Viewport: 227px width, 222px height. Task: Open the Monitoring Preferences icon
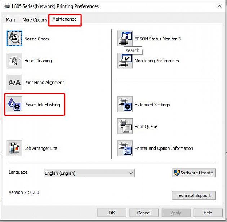click(x=125, y=61)
